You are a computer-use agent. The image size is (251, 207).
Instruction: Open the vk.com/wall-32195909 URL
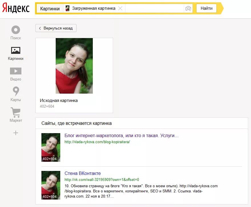coord(102,180)
